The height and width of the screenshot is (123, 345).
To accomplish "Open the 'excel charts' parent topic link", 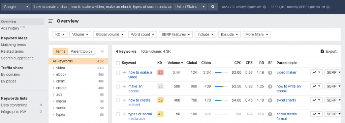I will [x=286, y=100].
